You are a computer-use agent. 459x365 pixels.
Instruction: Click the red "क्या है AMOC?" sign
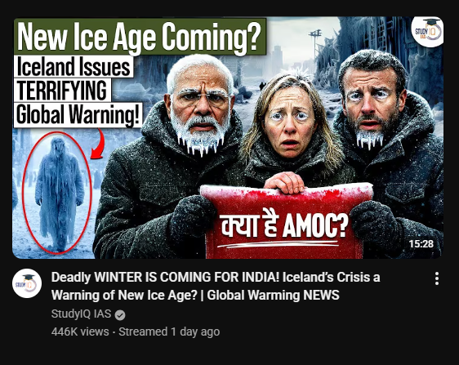(286, 222)
